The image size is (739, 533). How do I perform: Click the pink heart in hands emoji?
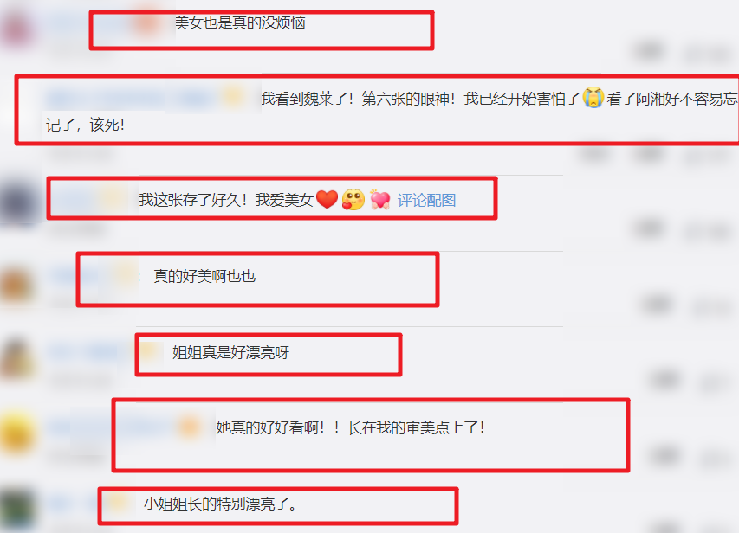point(379,199)
